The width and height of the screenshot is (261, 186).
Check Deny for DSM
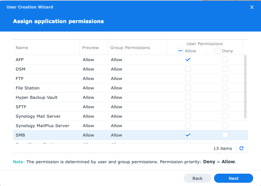point(225,69)
